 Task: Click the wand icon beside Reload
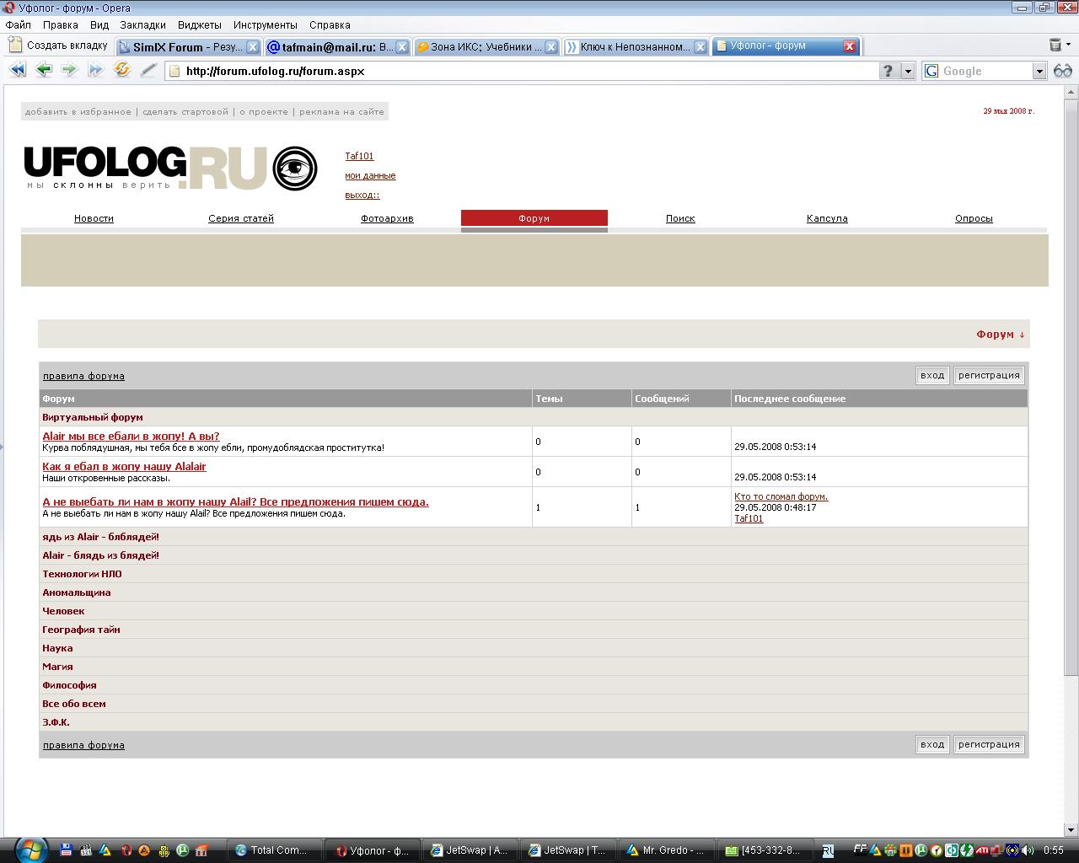coord(148,71)
